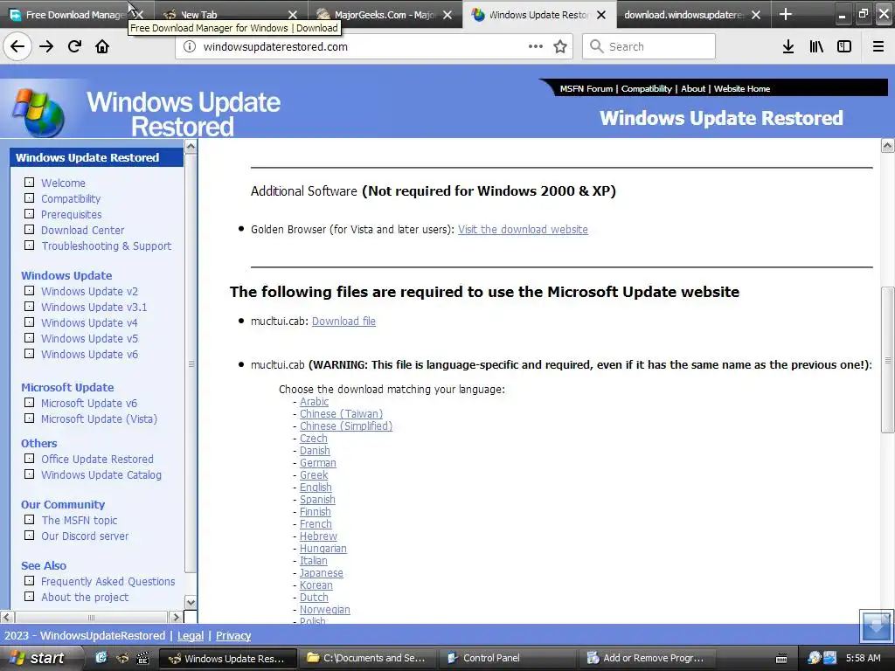Switch to Free Download Manager tab
The height and width of the screenshot is (671, 895).
pos(74,15)
